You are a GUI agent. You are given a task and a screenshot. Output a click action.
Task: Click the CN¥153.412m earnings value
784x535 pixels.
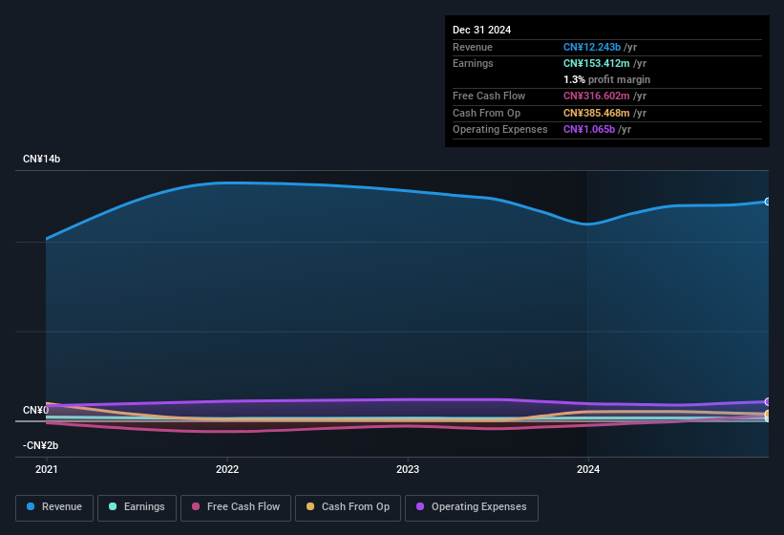point(597,63)
